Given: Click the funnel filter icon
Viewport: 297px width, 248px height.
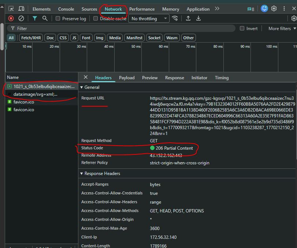Looking at the screenshot, I should [35, 18].
